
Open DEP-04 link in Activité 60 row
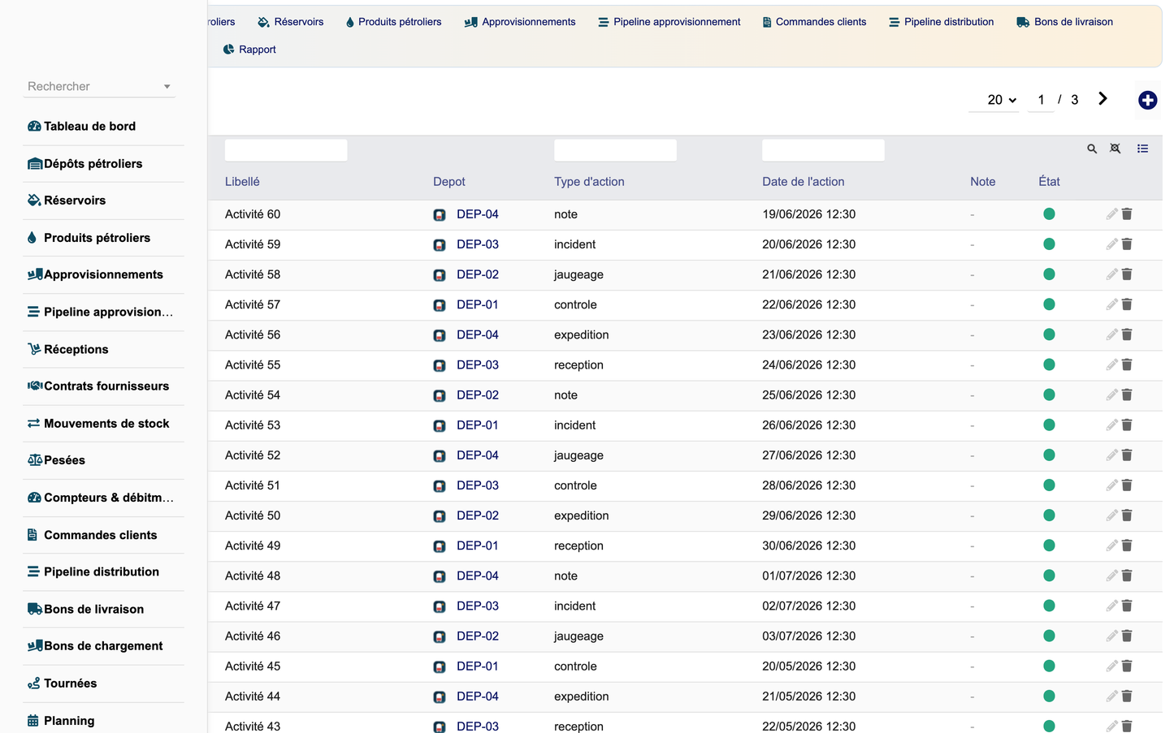[x=478, y=214]
